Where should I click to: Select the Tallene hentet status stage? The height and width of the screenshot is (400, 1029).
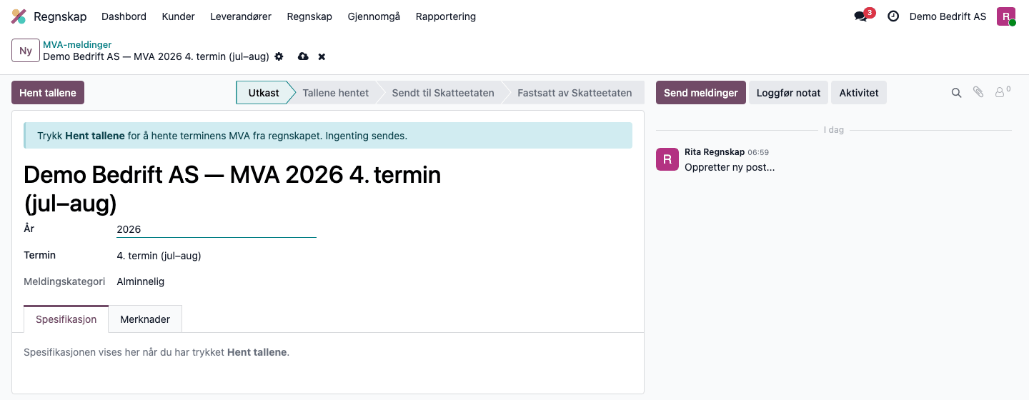336,93
